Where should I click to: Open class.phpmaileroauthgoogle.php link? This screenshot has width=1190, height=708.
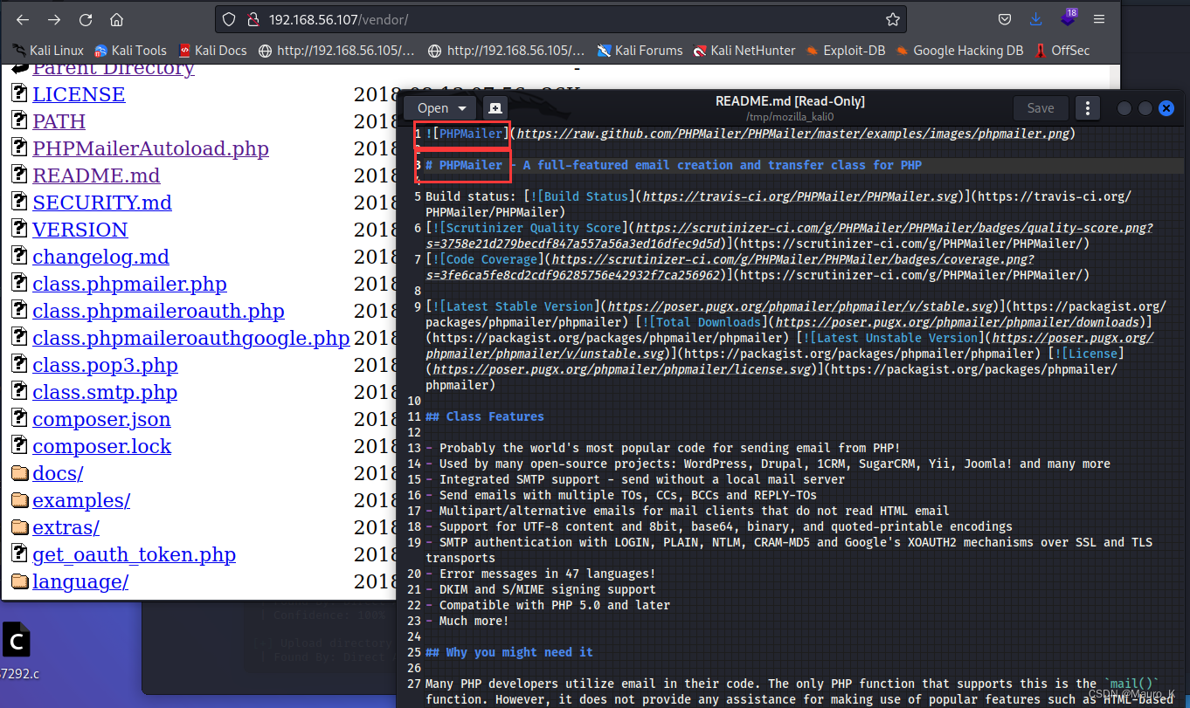[191, 338]
